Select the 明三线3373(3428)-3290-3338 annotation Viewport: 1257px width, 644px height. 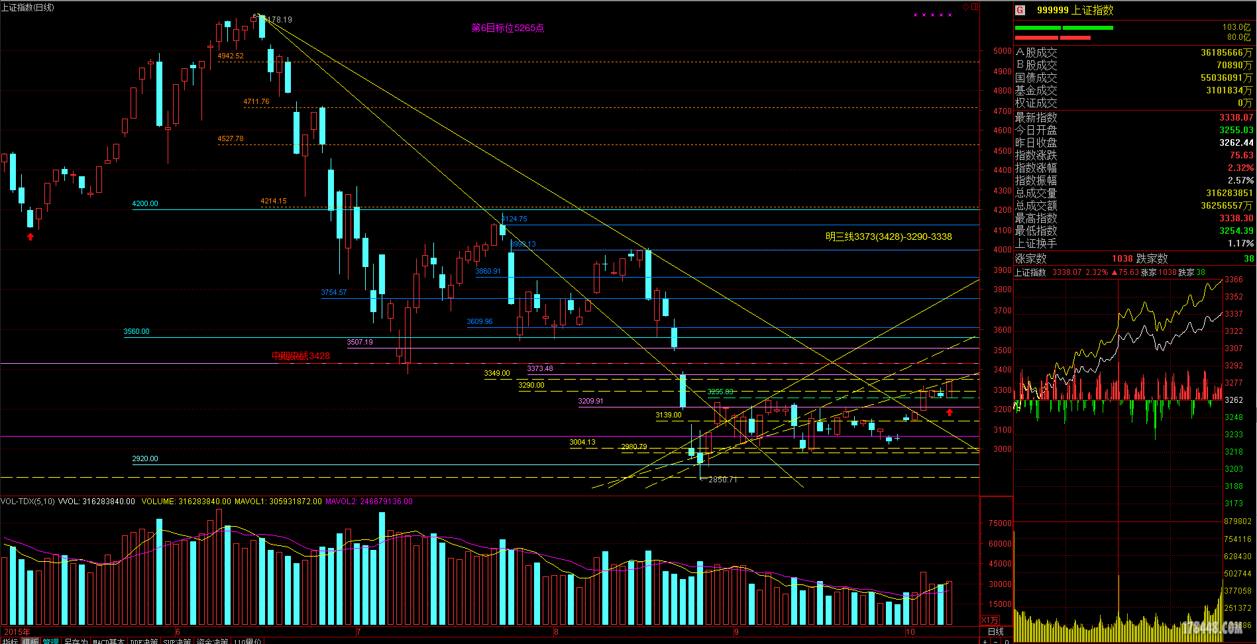pyautogui.click(x=889, y=237)
